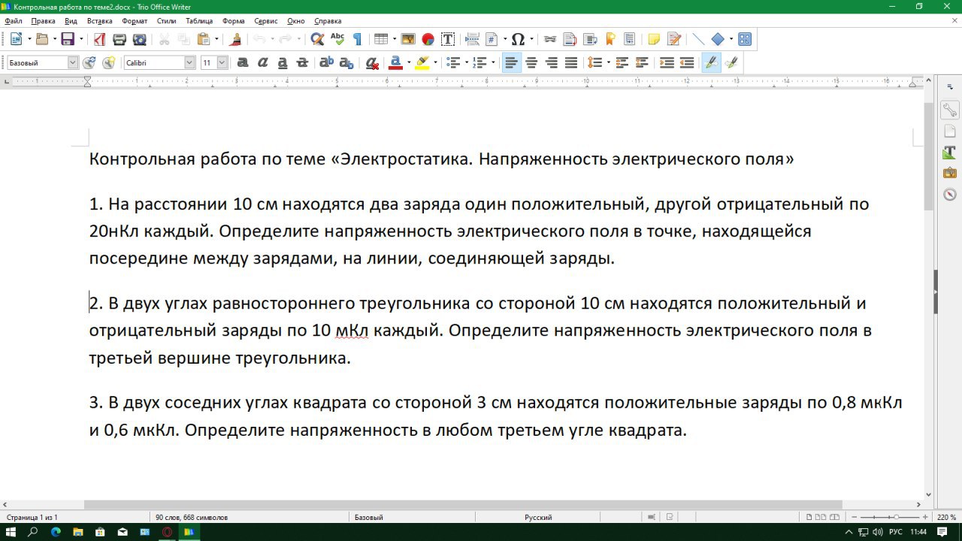This screenshot has width=962, height=541.
Task: Open the 'Файл' menu
Action: (14, 21)
